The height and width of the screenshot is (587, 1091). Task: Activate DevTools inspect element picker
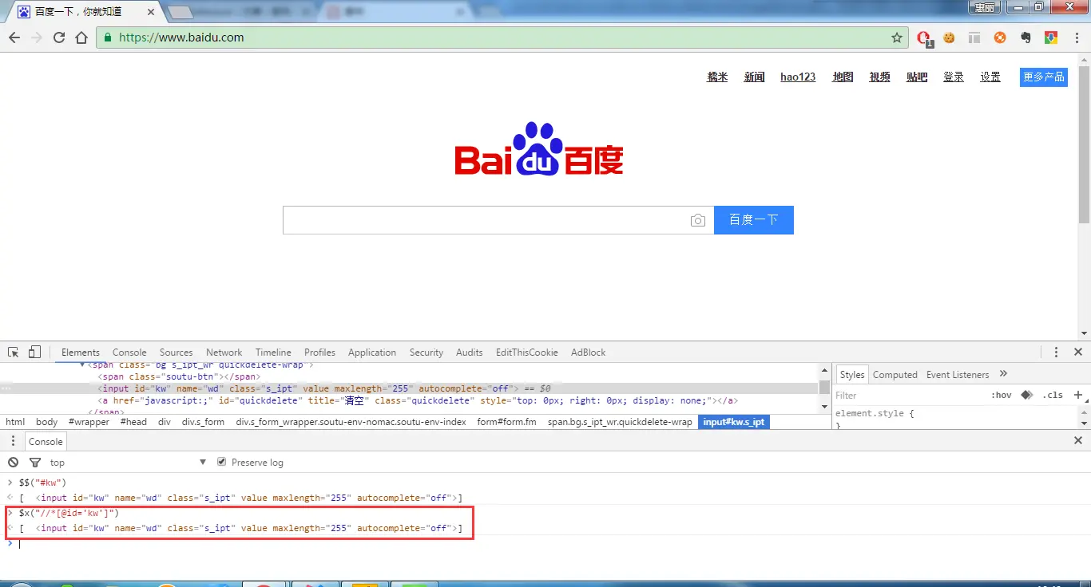point(14,352)
